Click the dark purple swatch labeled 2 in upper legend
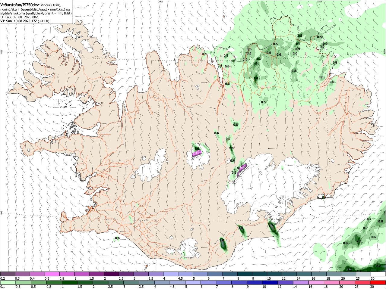Image resolution: width=386 pixels, height=289 pixels. coord(111,274)
